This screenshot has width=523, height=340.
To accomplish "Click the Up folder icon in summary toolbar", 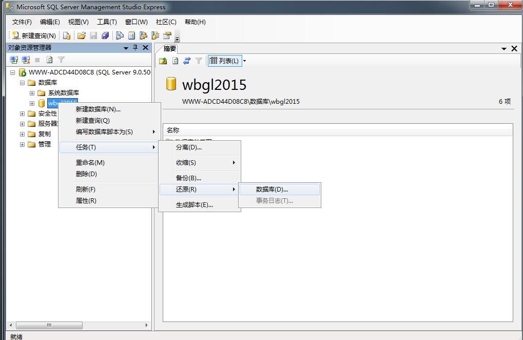I will [x=163, y=61].
